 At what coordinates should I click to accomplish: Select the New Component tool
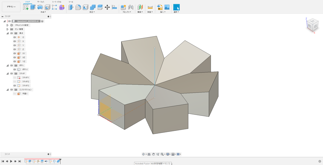124,7
